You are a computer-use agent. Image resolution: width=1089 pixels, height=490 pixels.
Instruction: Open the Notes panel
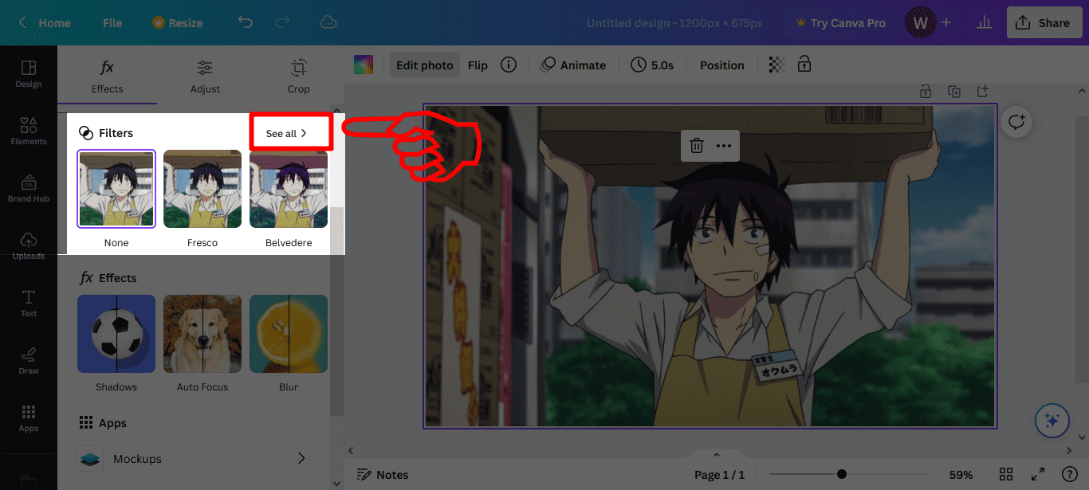click(x=383, y=474)
